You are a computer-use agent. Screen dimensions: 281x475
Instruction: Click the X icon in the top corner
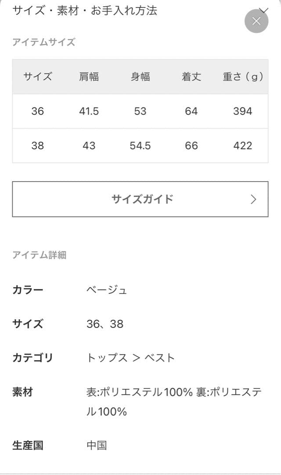pyautogui.click(x=256, y=21)
